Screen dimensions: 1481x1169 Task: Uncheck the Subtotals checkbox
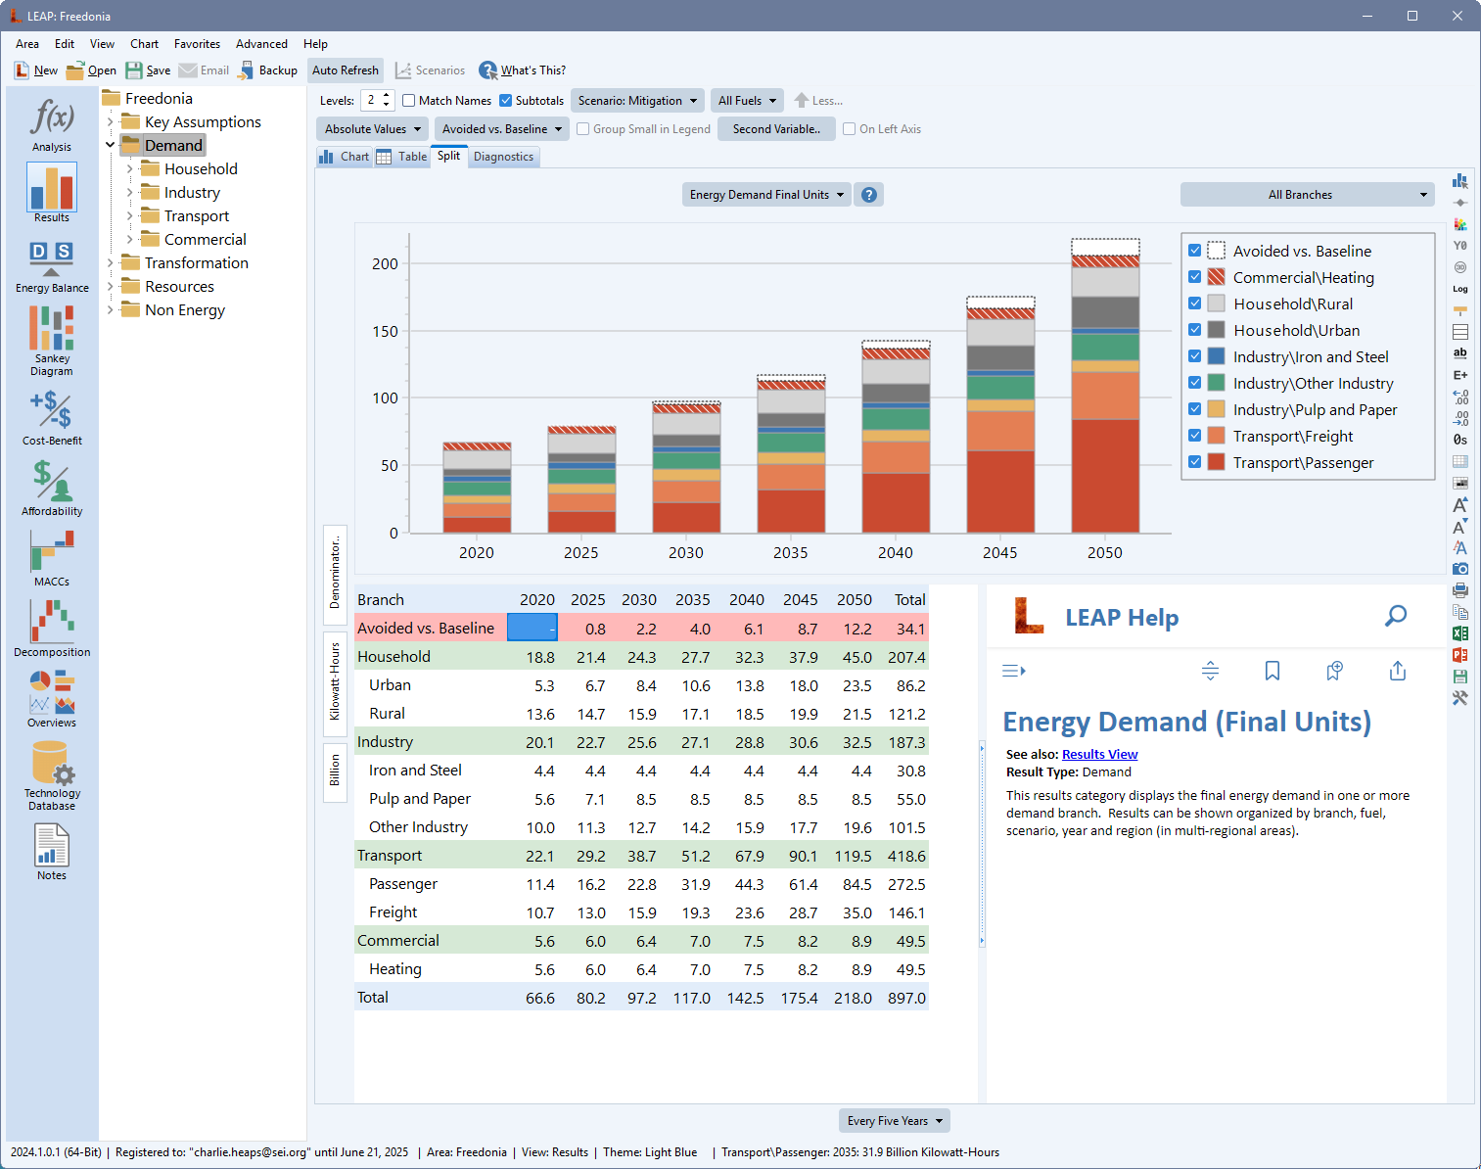(506, 101)
